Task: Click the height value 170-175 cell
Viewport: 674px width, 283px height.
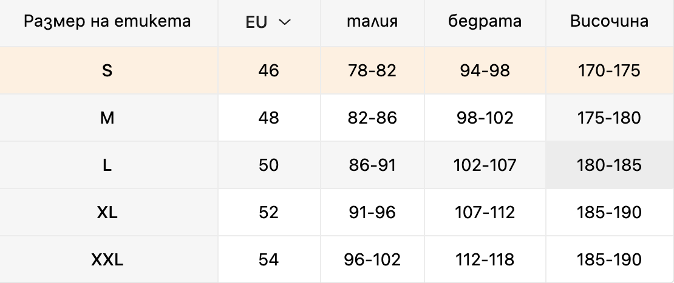Action: [x=610, y=70]
